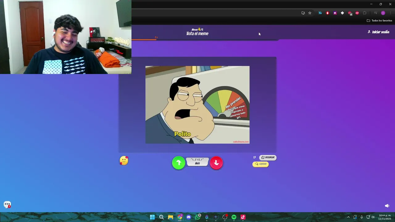Viewport: 395px width, 222px height.
Task: Open the Chrome profile avatar
Action: tap(383, 13)
